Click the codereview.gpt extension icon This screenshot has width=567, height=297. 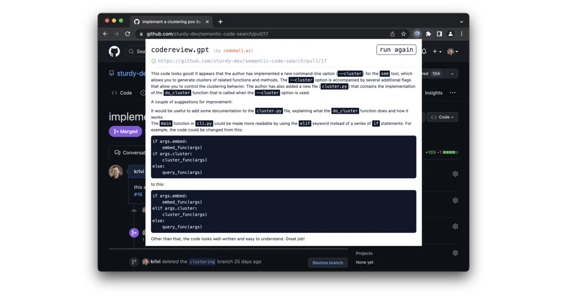coord(417,34)
